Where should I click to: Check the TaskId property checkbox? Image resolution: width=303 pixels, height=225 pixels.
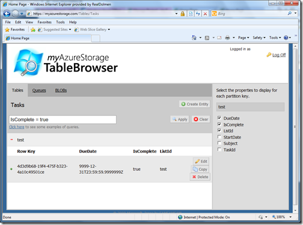pos(219,150)
